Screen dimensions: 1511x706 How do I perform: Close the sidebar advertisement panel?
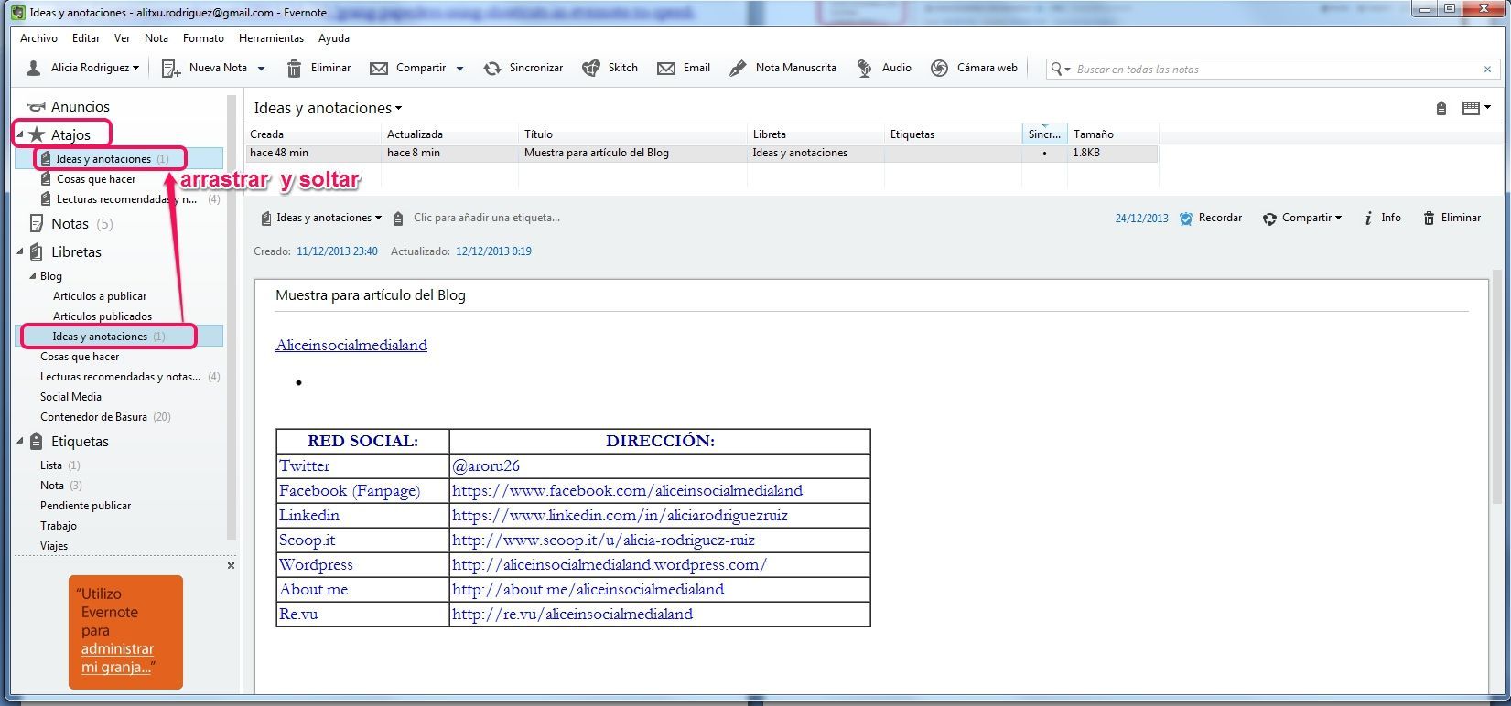tap(231, 565)
